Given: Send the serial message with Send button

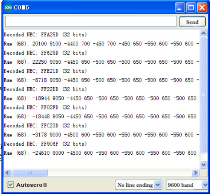Looking at the screenshot, I should click(x=192, y=22).
